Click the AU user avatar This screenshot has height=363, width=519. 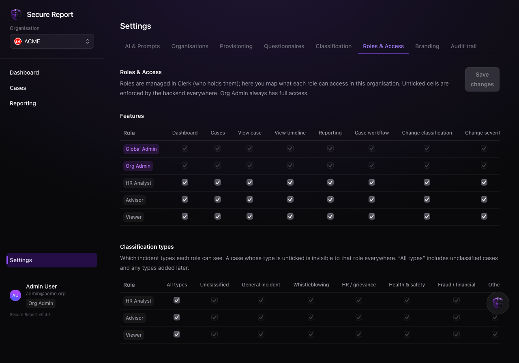coord(15,295)
